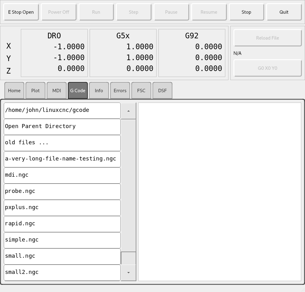The width and height of the screenshot is (305, 292).
Task: Click the DRO column header
Action: (54, 36)
